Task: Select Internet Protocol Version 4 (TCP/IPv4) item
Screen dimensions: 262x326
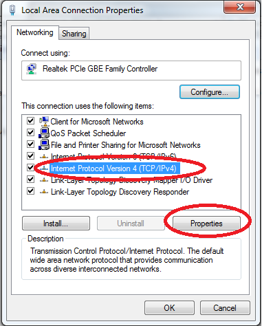Action: pos(113,169)
